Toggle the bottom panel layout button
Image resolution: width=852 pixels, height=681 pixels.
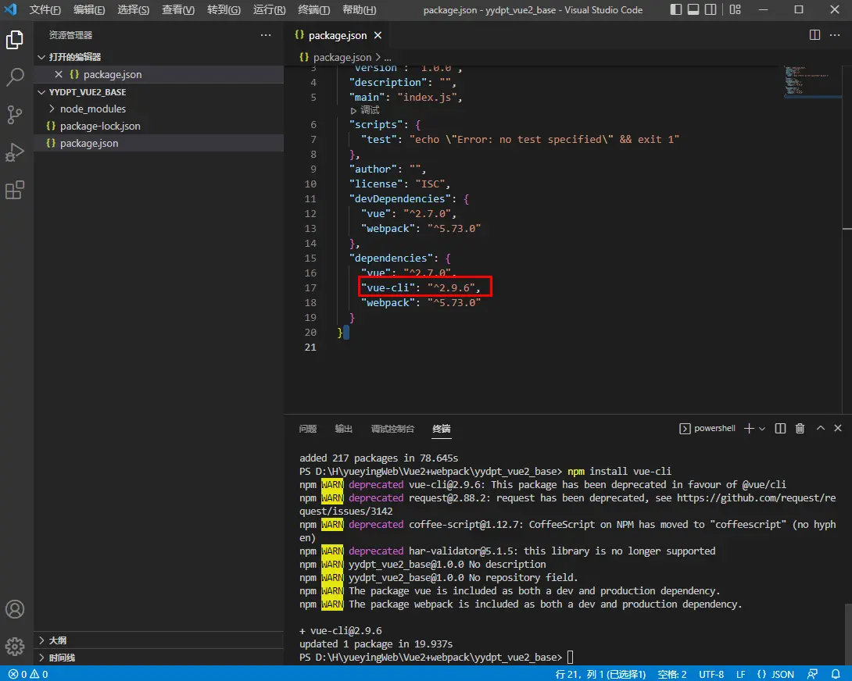tap(693, 10)
